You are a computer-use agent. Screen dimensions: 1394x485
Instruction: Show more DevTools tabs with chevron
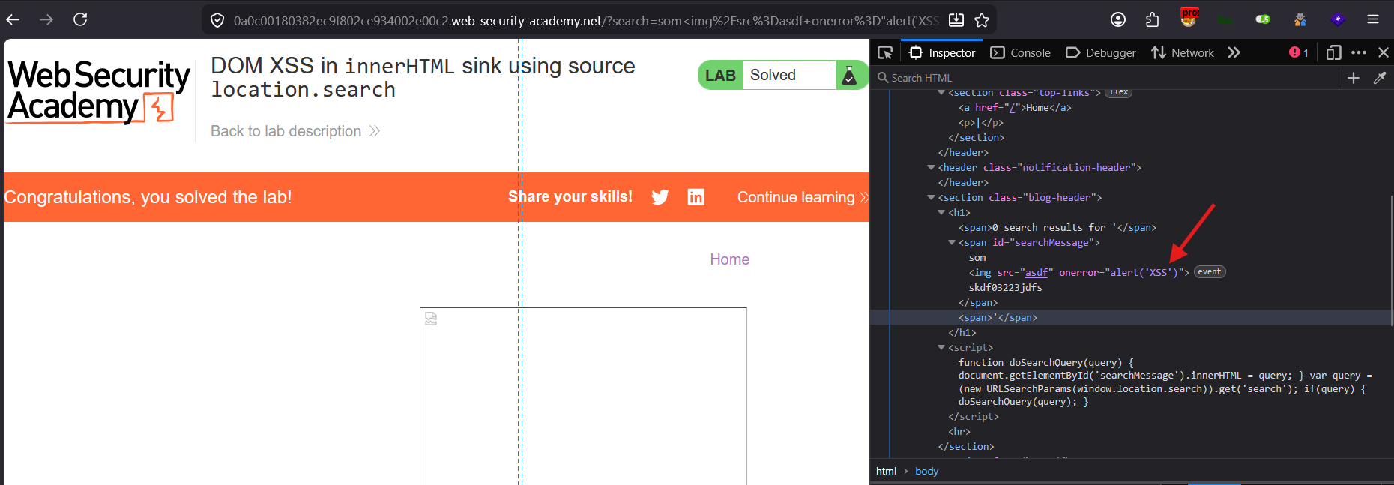click(1234, 52)
